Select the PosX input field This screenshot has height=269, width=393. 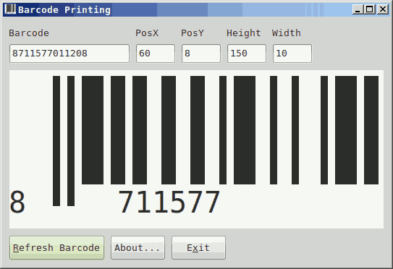pyautogui.click(x=156, y=54)
